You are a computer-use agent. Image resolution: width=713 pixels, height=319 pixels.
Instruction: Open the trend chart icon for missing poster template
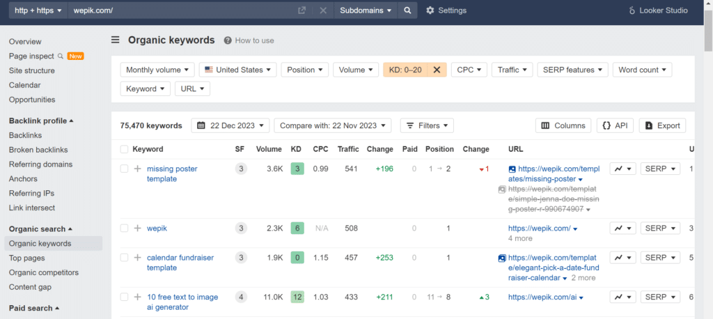click(x=622, y=169)
